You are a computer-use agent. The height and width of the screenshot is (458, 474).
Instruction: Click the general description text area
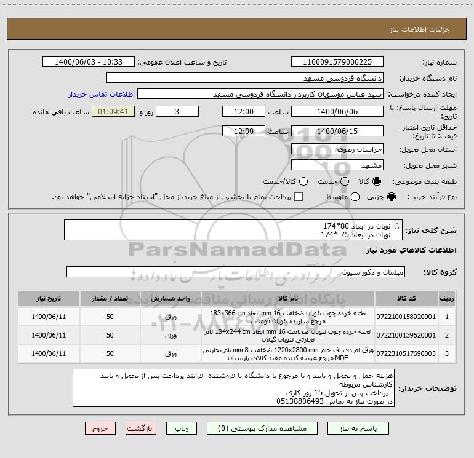pos(233,230)
